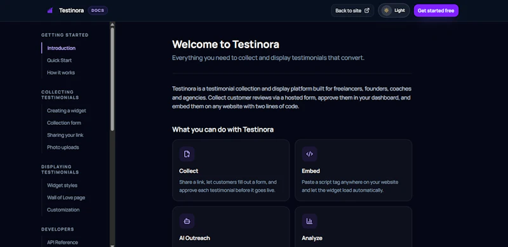508x247 pixels.
Task: Click the What you can do with Testinora heading
Action: [223, 130]
